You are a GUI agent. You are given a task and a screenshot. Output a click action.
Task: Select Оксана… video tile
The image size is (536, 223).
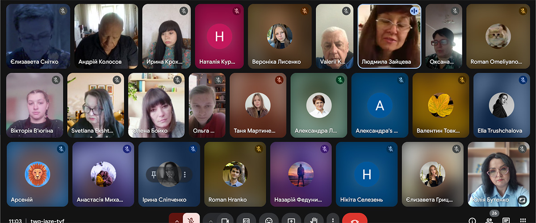[444, 36]
